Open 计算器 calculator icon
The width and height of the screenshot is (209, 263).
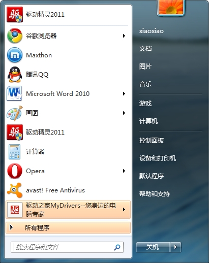pyautogui.click(x=14, y=152)
